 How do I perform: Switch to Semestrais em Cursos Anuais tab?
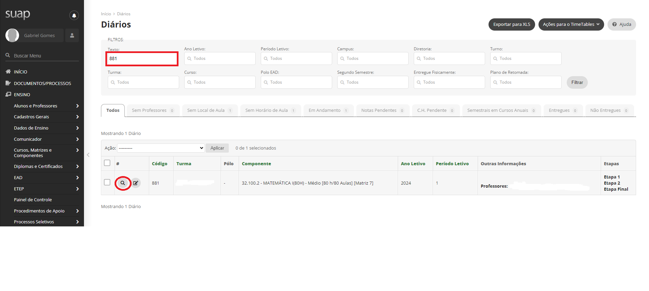click(x=501, y=110)
